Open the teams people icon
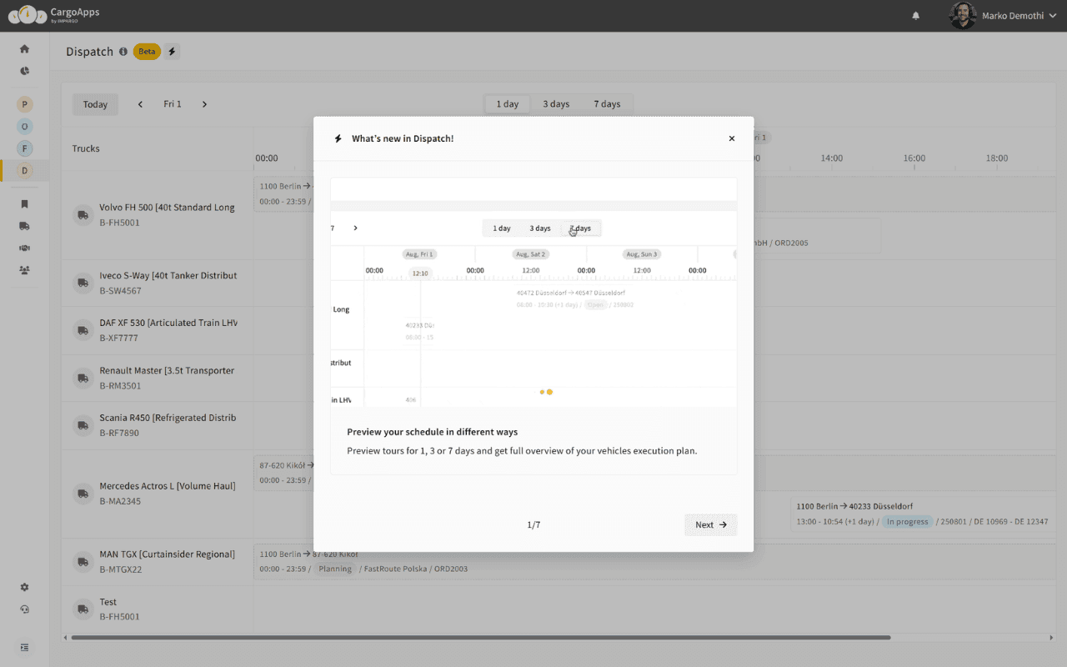This screenshot has width=1067, height=667. 24,268
